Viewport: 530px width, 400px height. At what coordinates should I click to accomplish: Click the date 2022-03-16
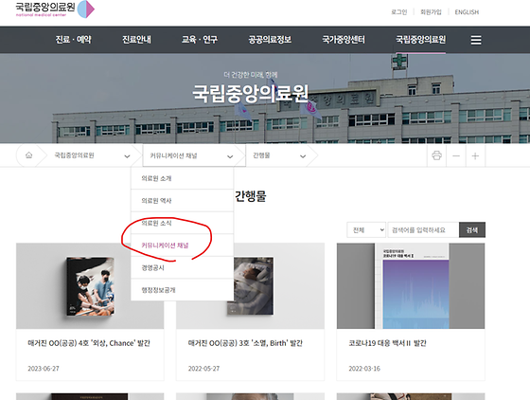tap(364, 368)
